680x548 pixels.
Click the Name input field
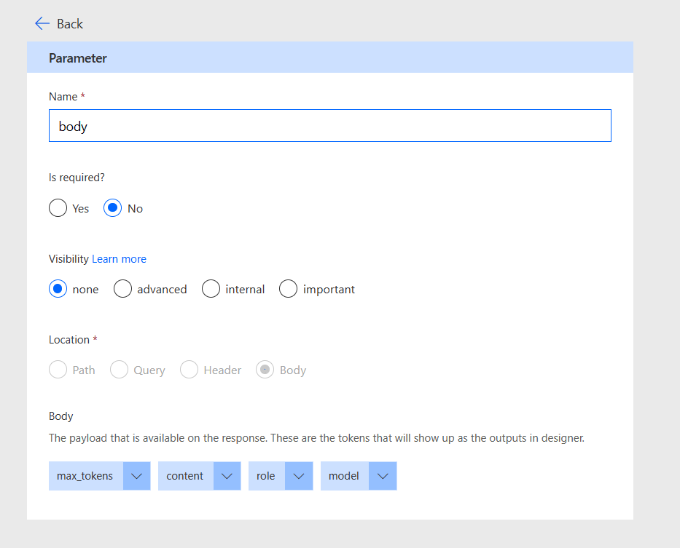click(329, 126)
